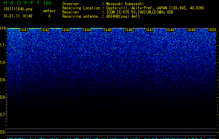Click the 1.1 frequency axis label
This screenshot has height=139, width=219.
pos(3,45)
